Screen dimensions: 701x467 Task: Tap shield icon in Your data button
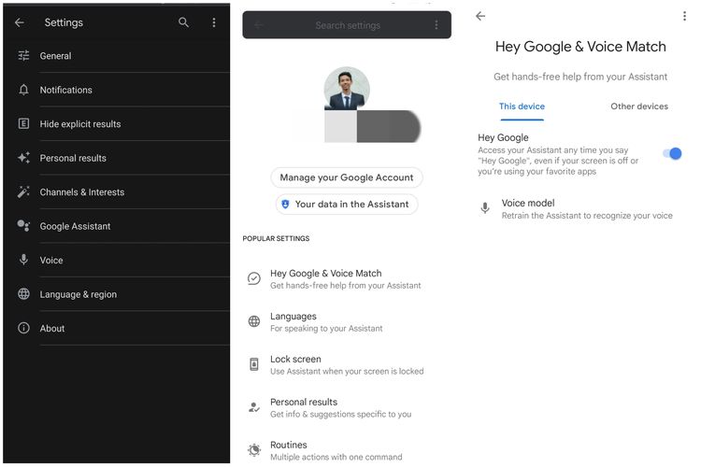tap(285, 205)
